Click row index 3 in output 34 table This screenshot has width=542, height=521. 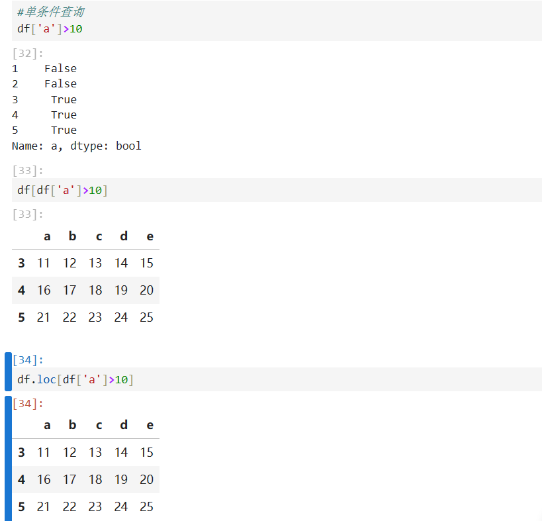tap(21, 452)
